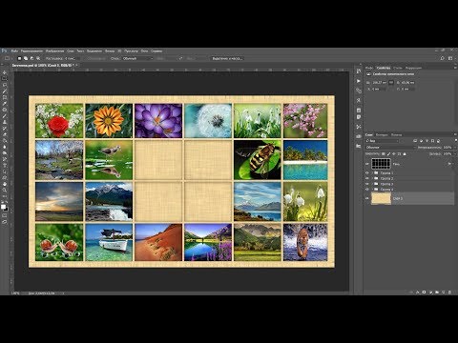Screen dimensions: 458x343
Task: Toggle lock transparent pixels
Action: pyautogui.click(x=384, y=154)
